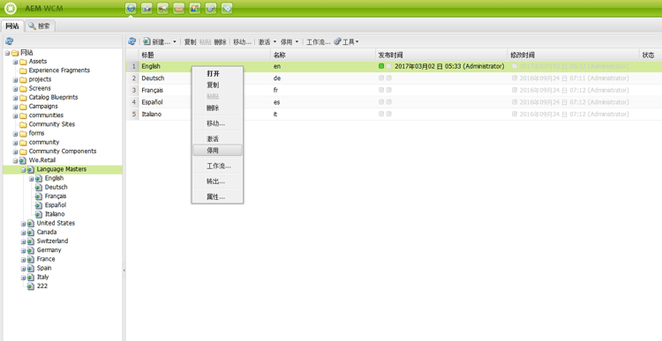
Task: Open the 新建 dropdown arrow
Action: [x=175, y=41]
